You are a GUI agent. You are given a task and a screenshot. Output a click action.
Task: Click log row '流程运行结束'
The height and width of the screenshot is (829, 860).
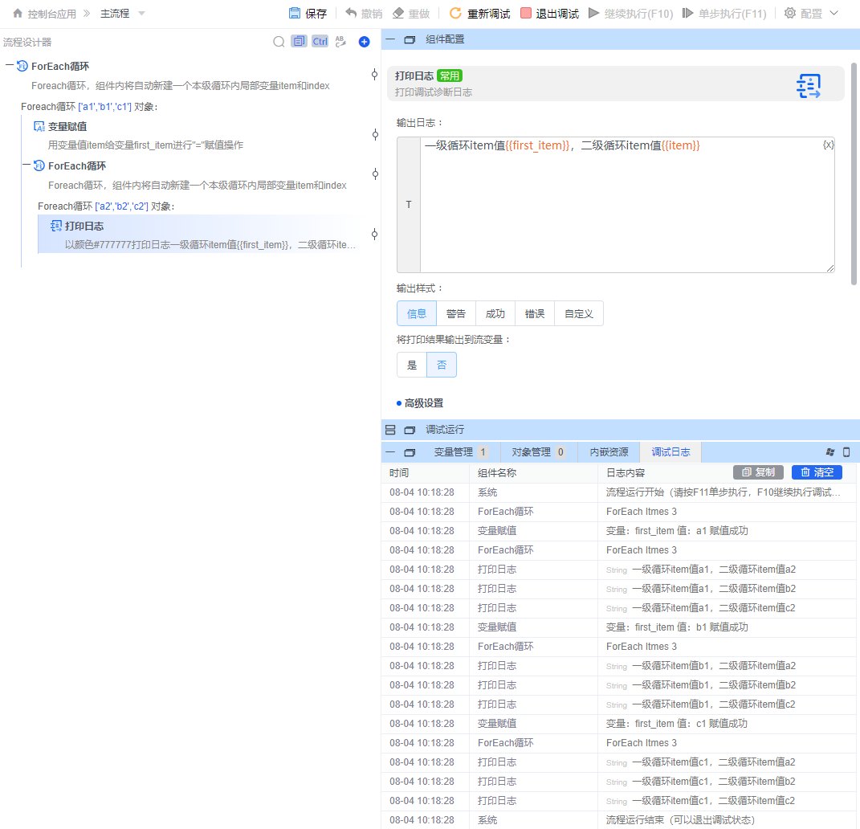(x=618, y=819)
